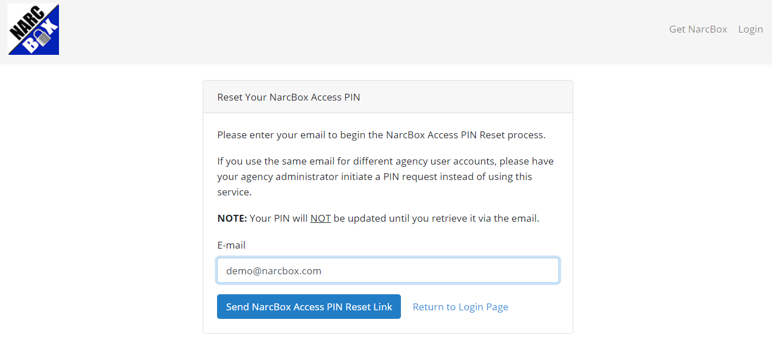Screen dimensions: 772x340
Task: Click empty gray header area beside logo
Action: pyautogui.click(x=344, y=31)
